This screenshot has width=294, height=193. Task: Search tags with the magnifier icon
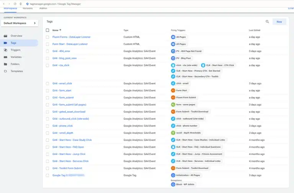pyautogui.click(x=267, y=21)
